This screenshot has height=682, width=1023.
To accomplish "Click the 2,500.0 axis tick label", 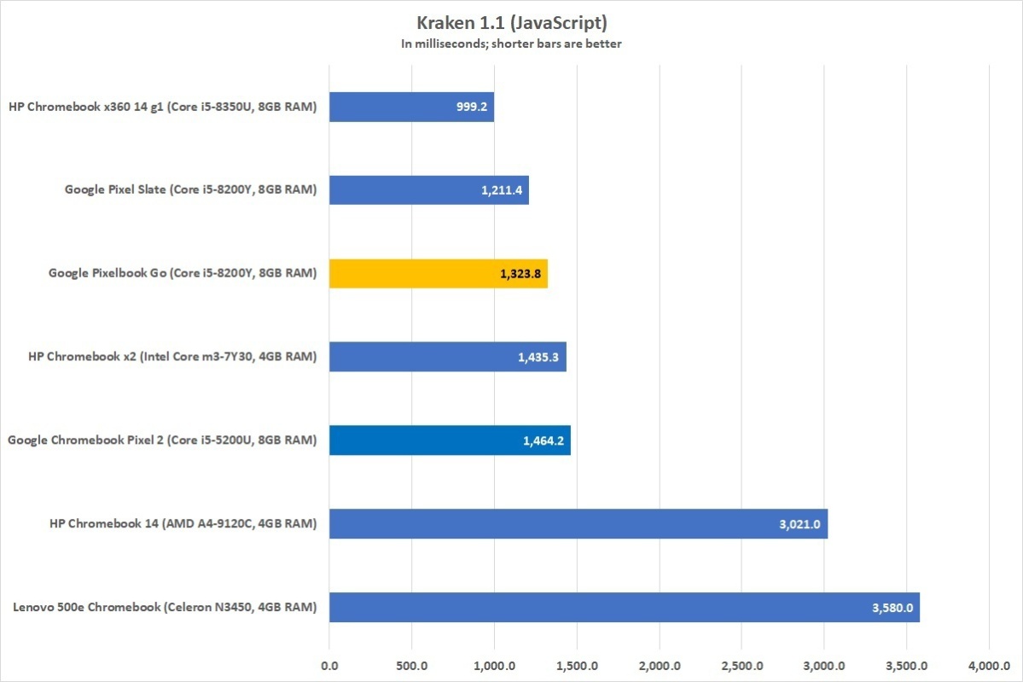I will [x=741, y=663].
